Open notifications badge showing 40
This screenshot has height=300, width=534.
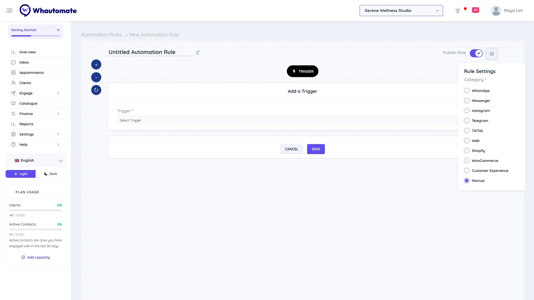click(476, 10)
